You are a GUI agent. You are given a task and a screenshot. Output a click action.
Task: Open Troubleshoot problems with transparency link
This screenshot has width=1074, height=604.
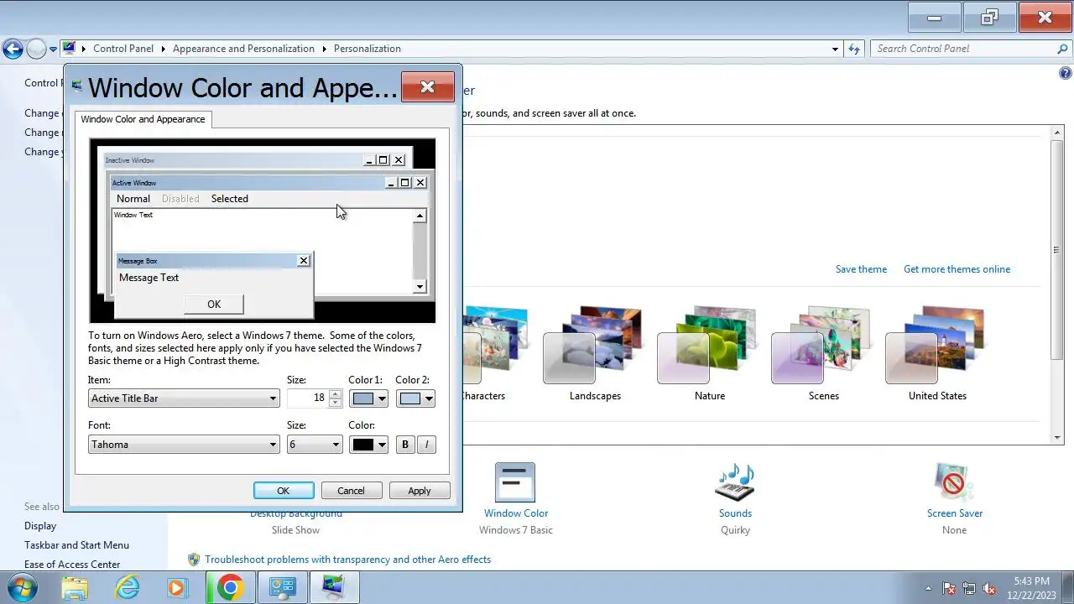(x=348, y=560)
